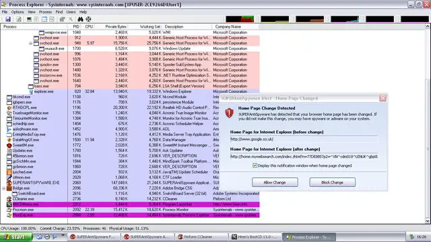Select the SwitchBoard.exe process row

[130, 194]
